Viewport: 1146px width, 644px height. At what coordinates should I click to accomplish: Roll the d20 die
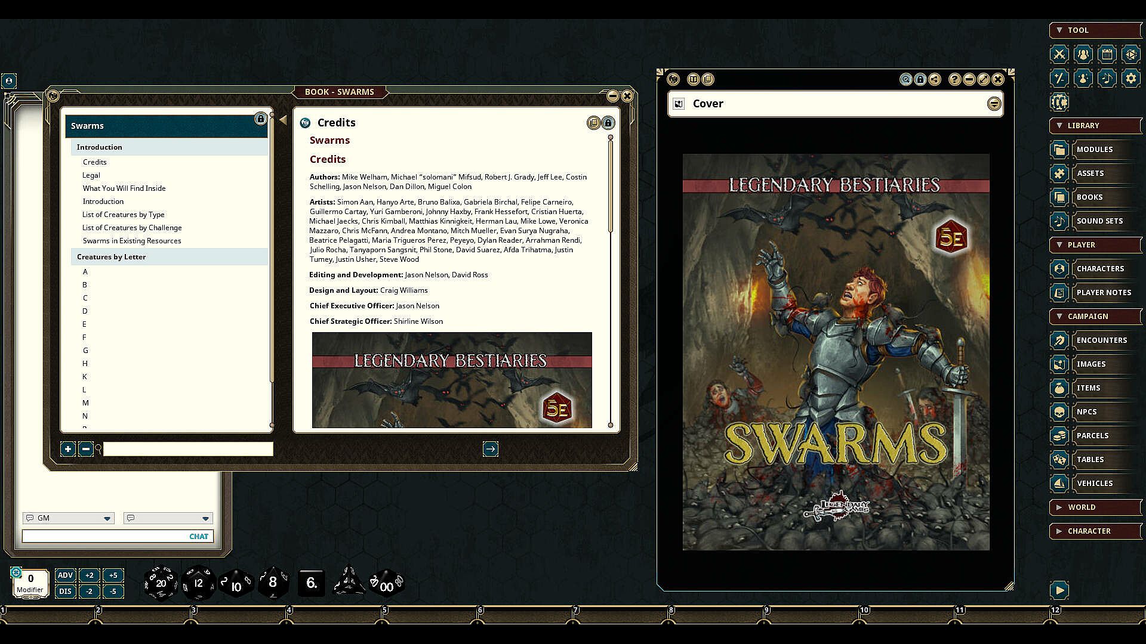[x=161, y=583]
